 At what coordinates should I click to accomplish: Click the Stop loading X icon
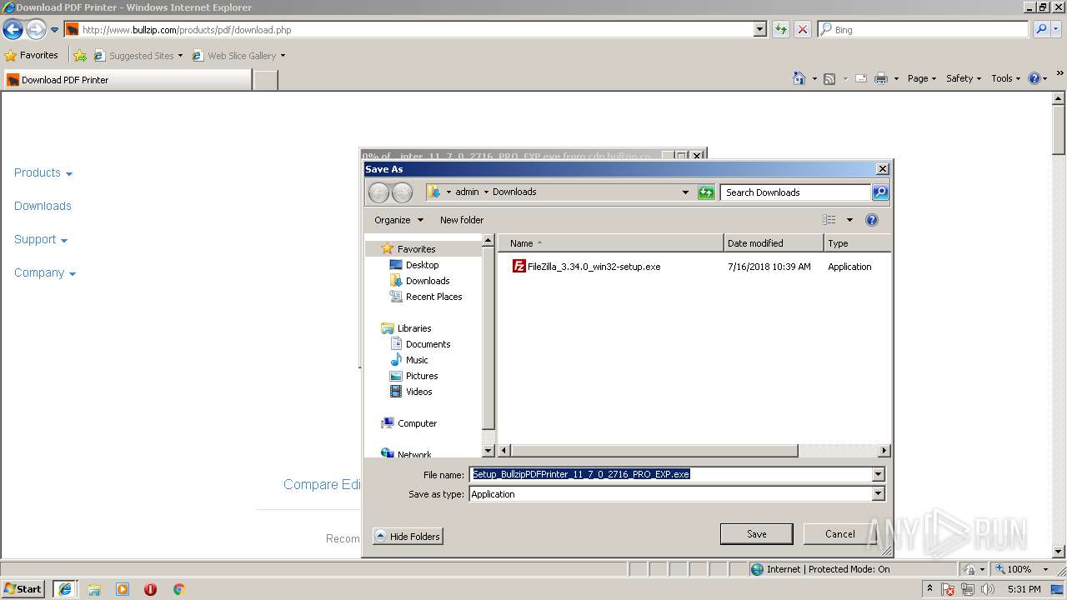pos(802,29)
